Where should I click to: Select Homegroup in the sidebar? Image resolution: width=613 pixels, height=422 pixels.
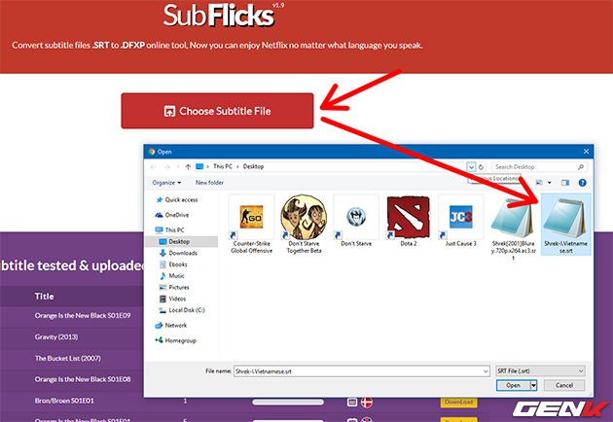176,340
